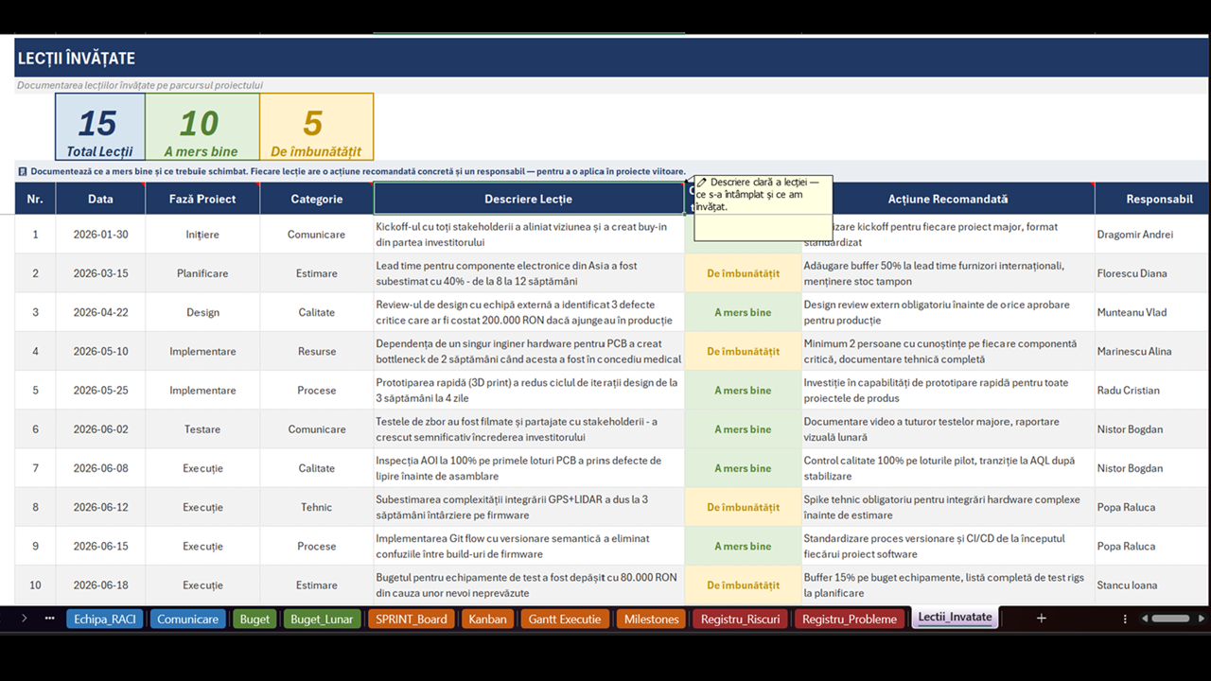
Task: Select the Fază Proiect header cell
Action: tap(202, 199)
